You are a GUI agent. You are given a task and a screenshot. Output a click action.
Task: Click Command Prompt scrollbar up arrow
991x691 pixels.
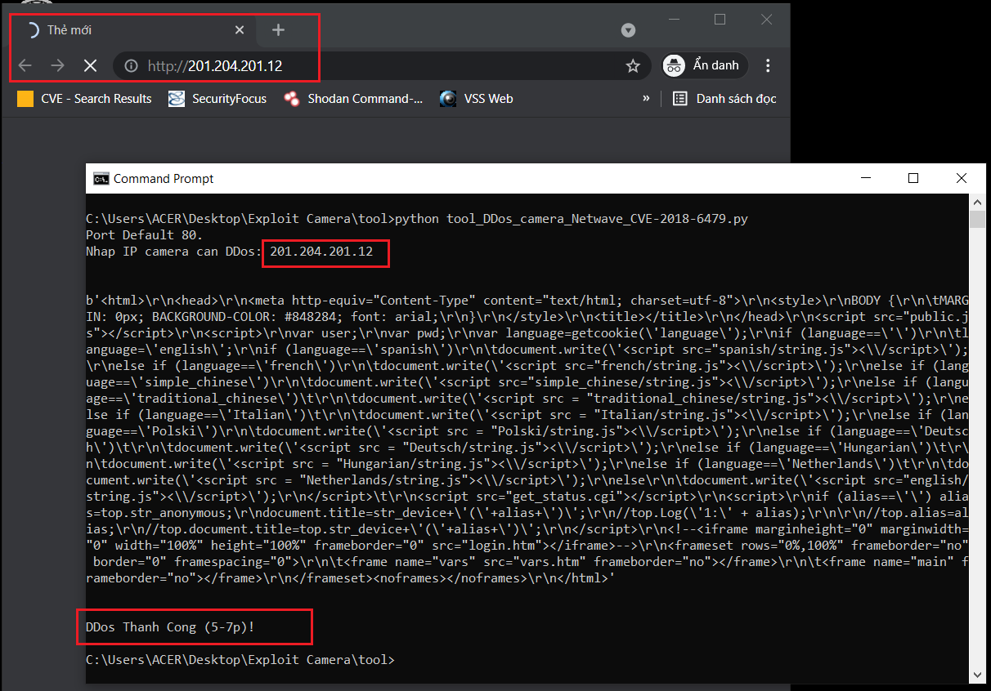coord(977,201)
